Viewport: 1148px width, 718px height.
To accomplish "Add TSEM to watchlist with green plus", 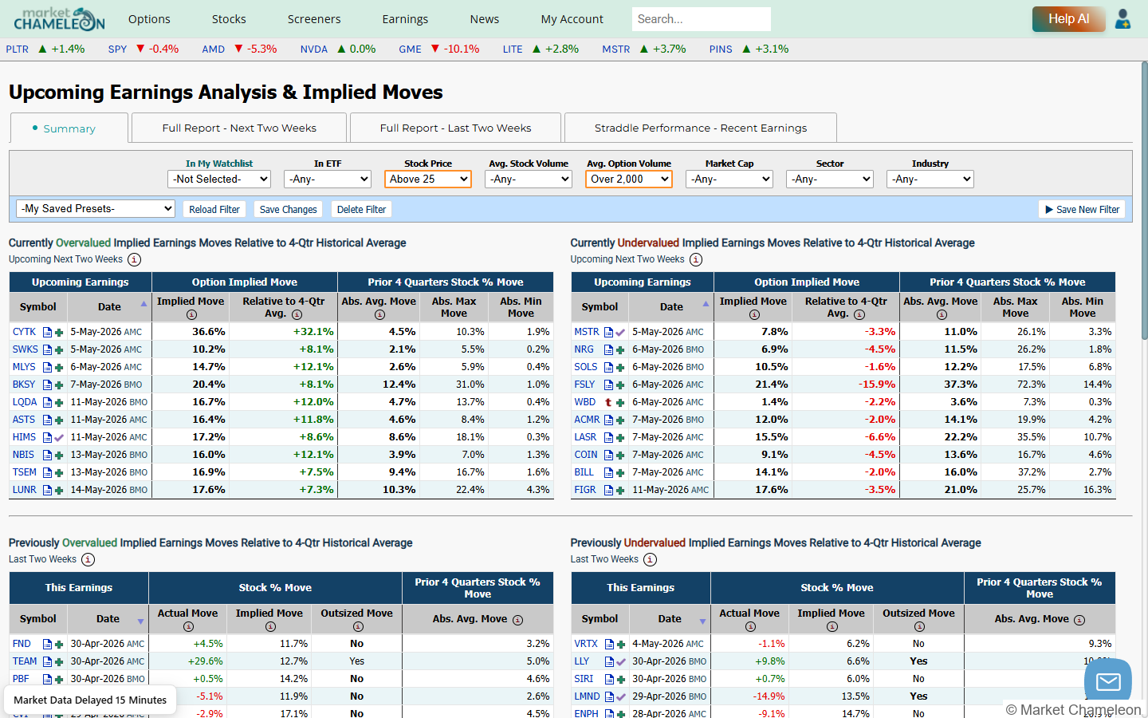I will click(x=59, y=472).
